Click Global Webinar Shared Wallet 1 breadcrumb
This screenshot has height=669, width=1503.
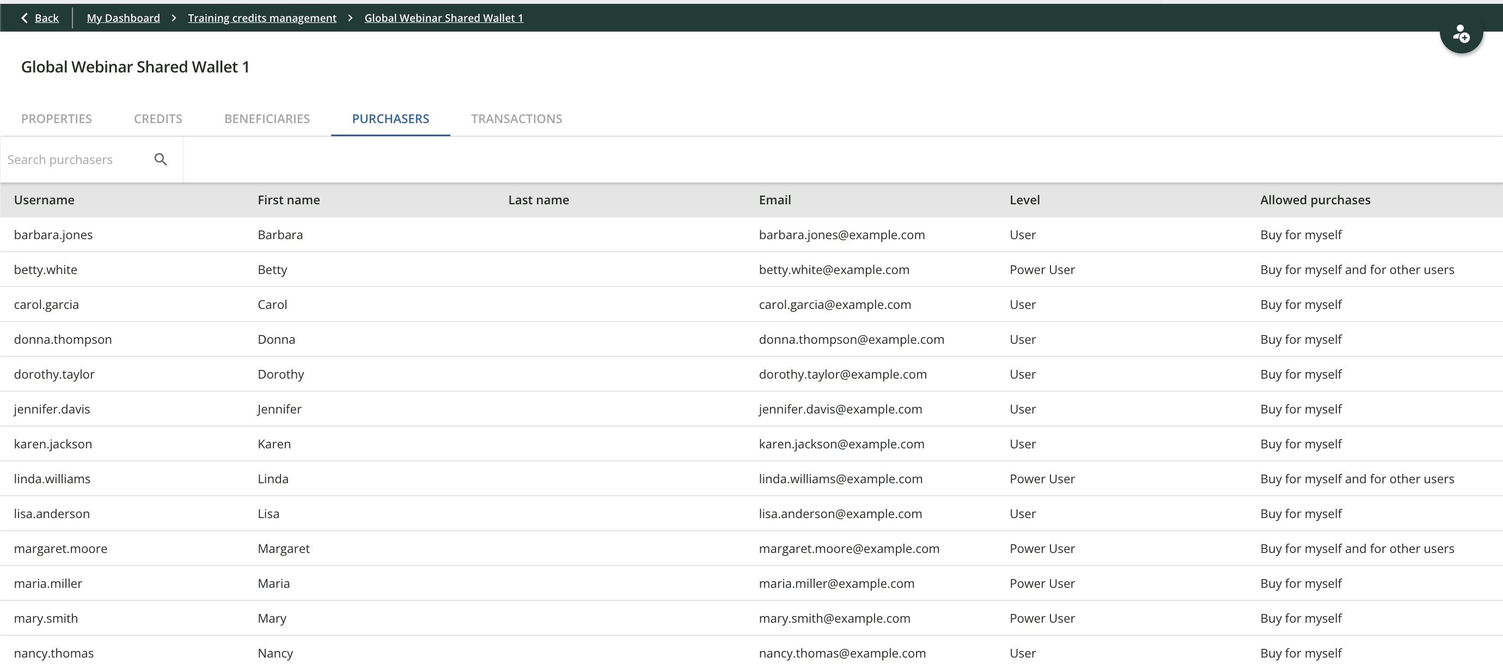click(443, 18)
